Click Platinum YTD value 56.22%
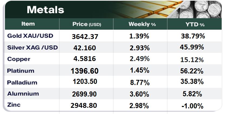This screenshot has width=225, height=114. (192, 71)
